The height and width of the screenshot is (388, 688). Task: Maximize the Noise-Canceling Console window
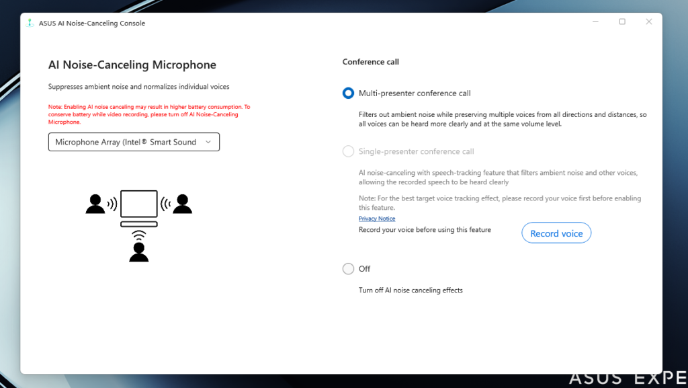[x=622, y=22]
